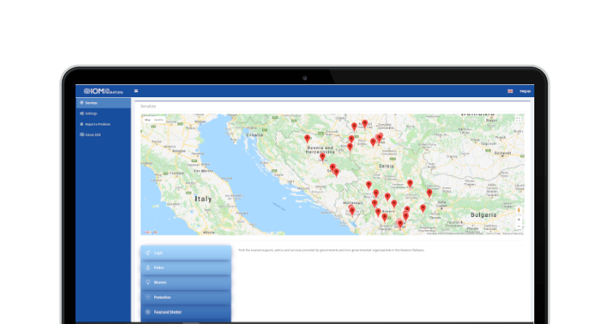
Task: Click the Protection category icon
Action: click(148, 297)
